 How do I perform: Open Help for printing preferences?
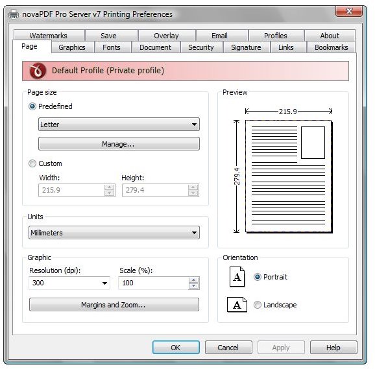(333, 347)
